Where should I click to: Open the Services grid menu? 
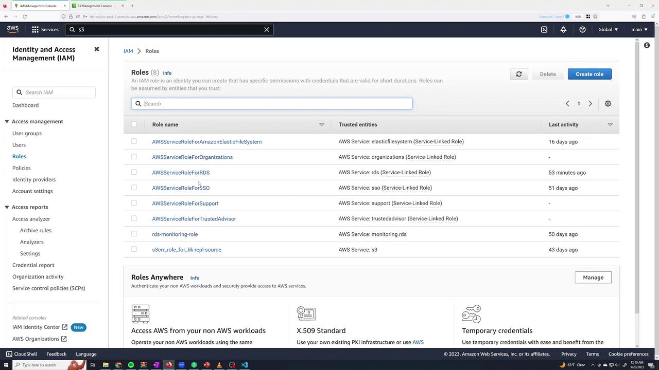(x=45, y=29)
